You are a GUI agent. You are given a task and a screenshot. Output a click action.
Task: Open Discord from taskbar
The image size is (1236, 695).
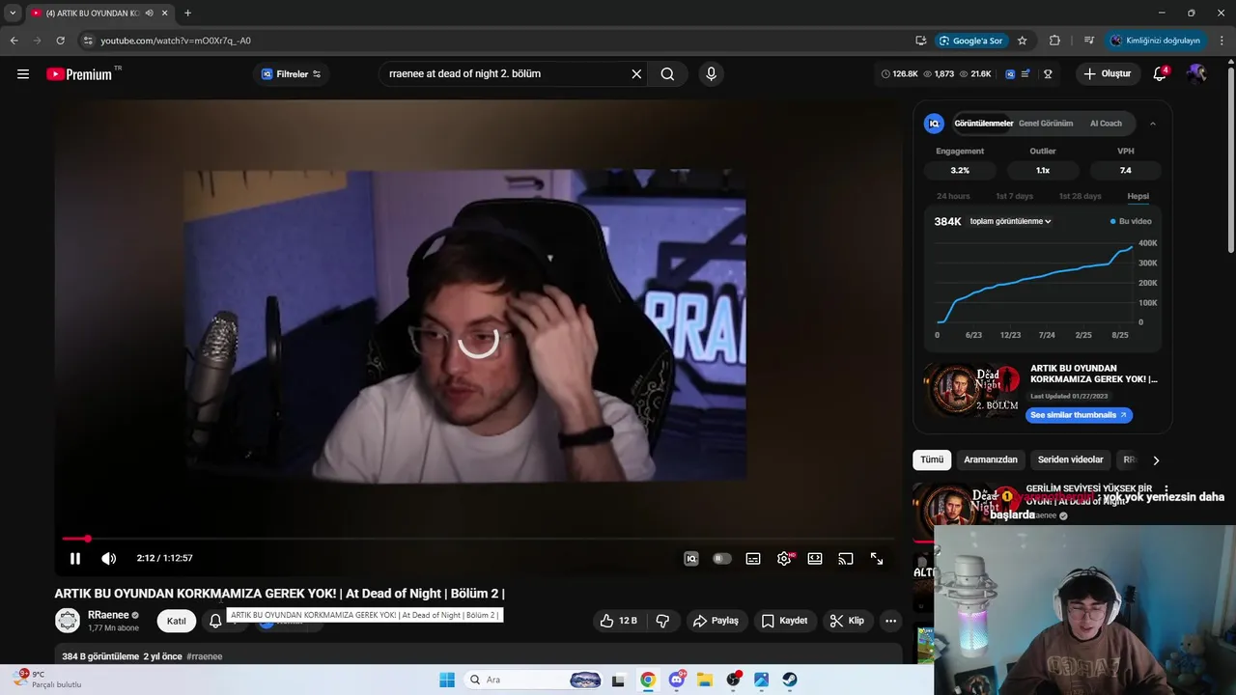(677, 680)
